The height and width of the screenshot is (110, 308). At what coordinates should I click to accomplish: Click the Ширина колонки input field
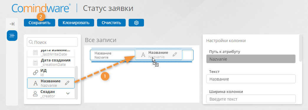251,99
